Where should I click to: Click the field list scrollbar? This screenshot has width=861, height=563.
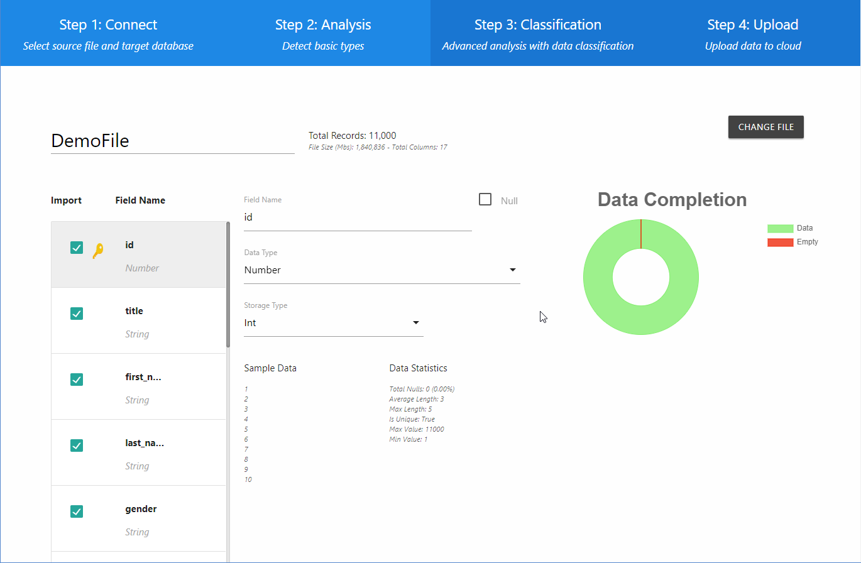(228, 285)
